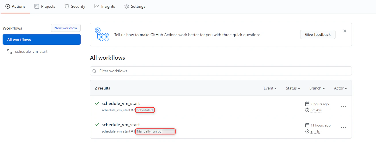This screenshot has height=142, width=376.
Task: Click the GitHub Actions workflow illustration icon
Action: (102, 34)
